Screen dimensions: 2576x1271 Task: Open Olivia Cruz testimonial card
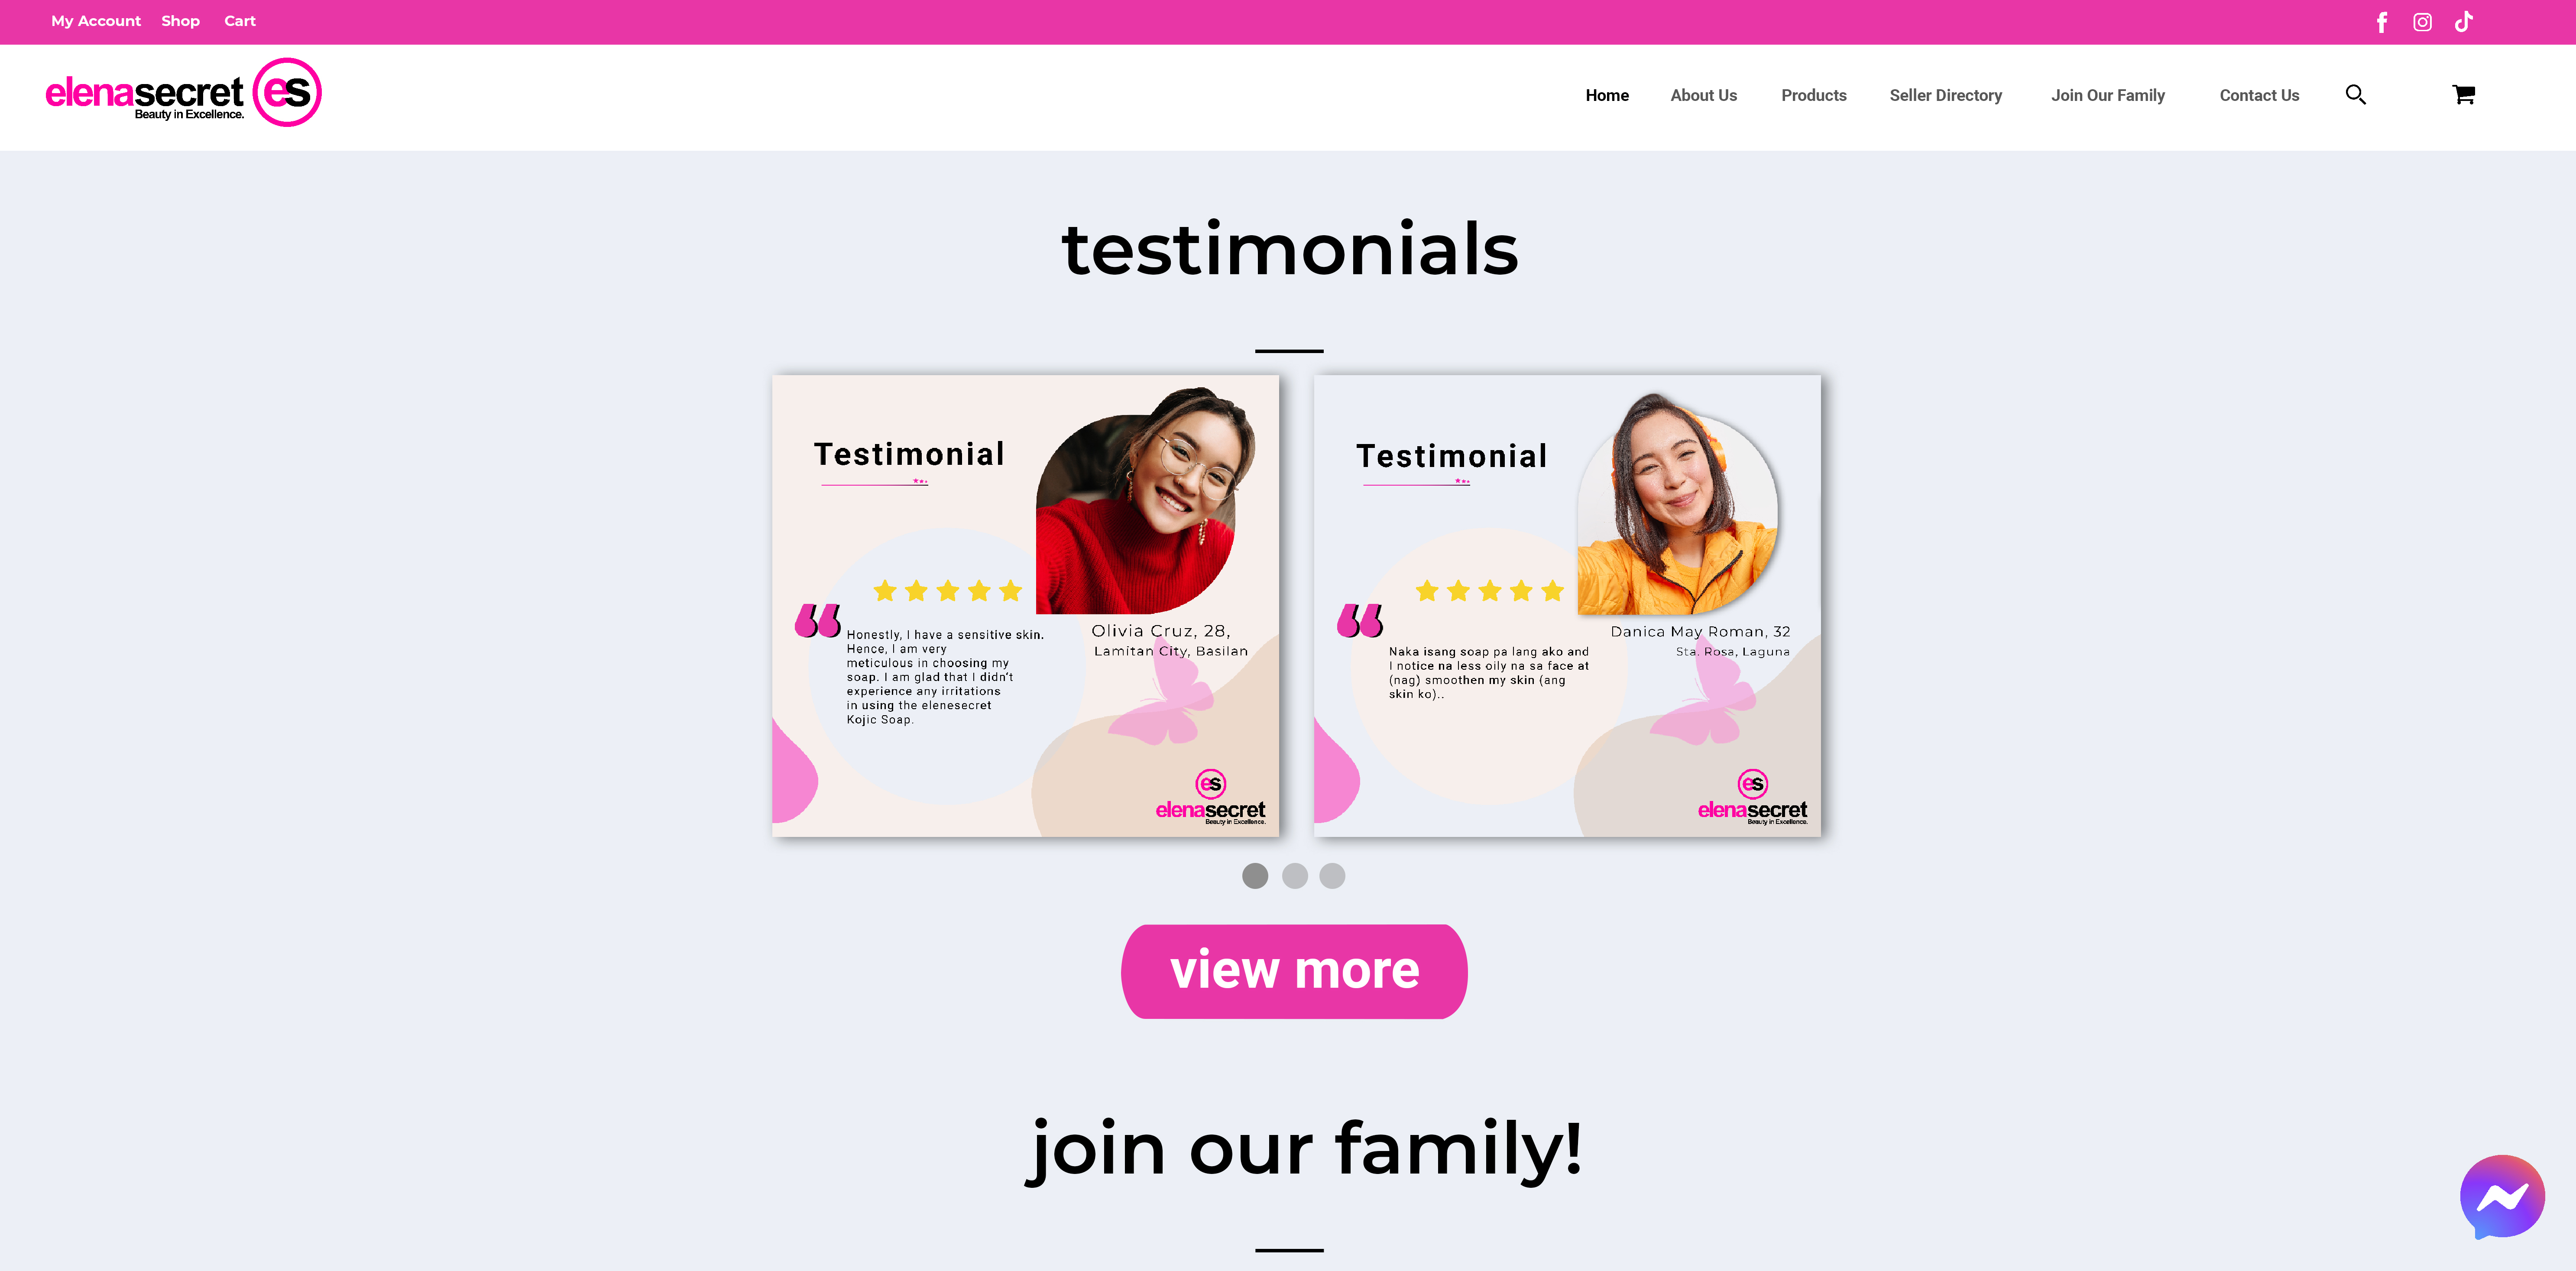pos(1025,606)
